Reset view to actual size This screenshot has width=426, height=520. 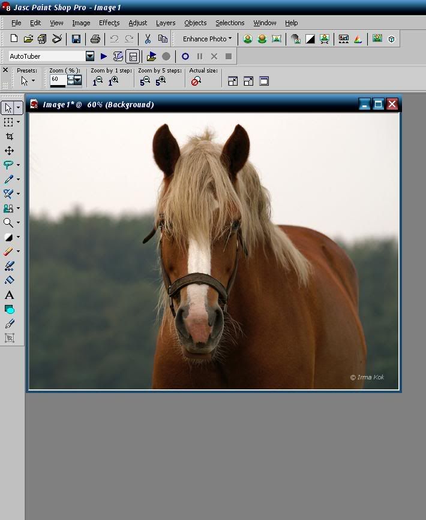pos(196,81)
